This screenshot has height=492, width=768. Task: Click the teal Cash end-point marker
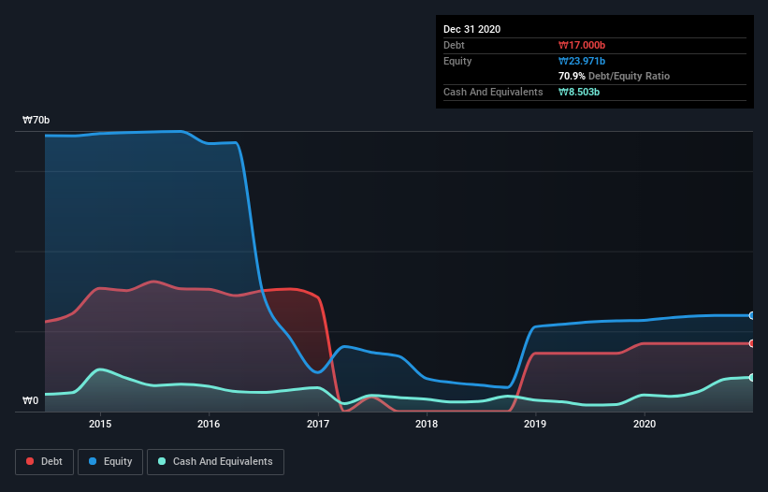point(752,378)
